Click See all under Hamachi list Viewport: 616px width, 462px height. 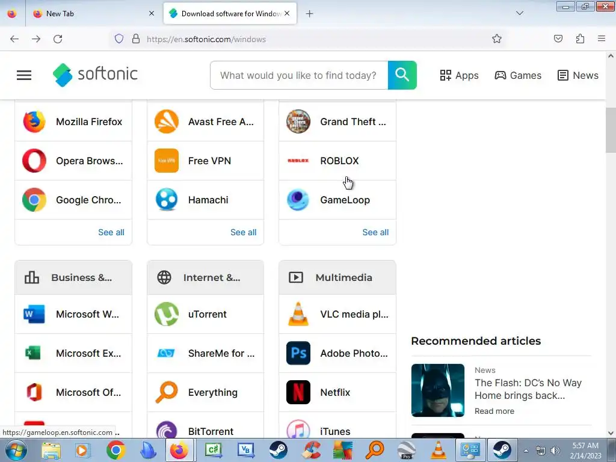point(243,232)
